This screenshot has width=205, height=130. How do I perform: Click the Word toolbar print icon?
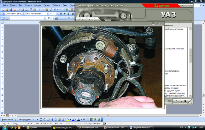pyautogui.click(x=23, y=9)
